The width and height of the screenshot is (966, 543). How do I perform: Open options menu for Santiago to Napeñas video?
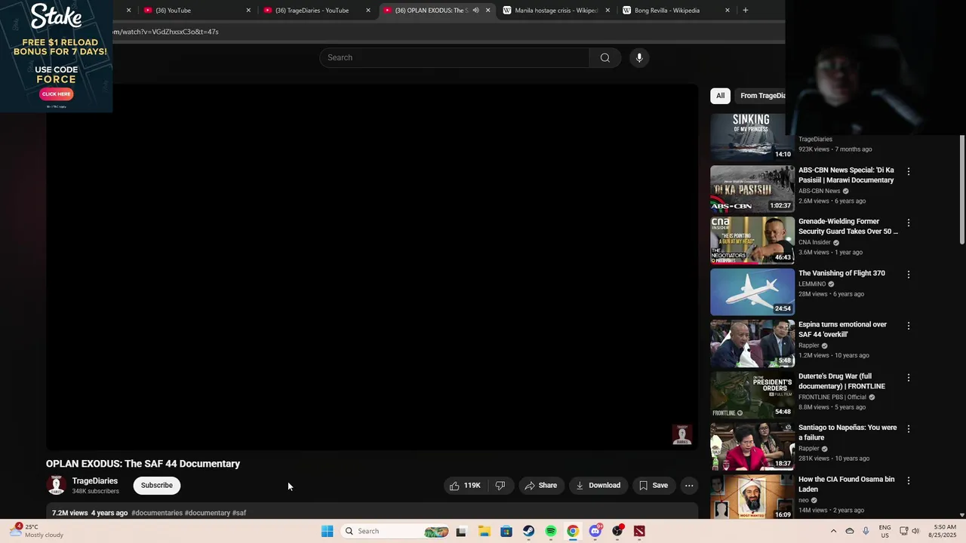pos(909,428)
